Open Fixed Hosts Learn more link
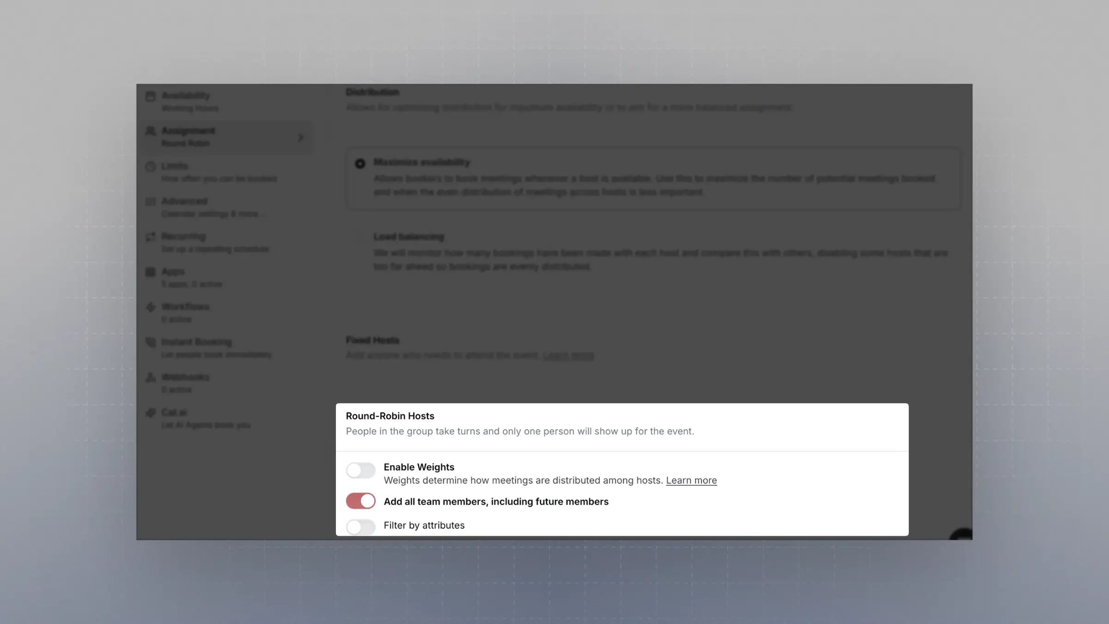The width and height of the screenshot is (1109, 624). [568, 355]
